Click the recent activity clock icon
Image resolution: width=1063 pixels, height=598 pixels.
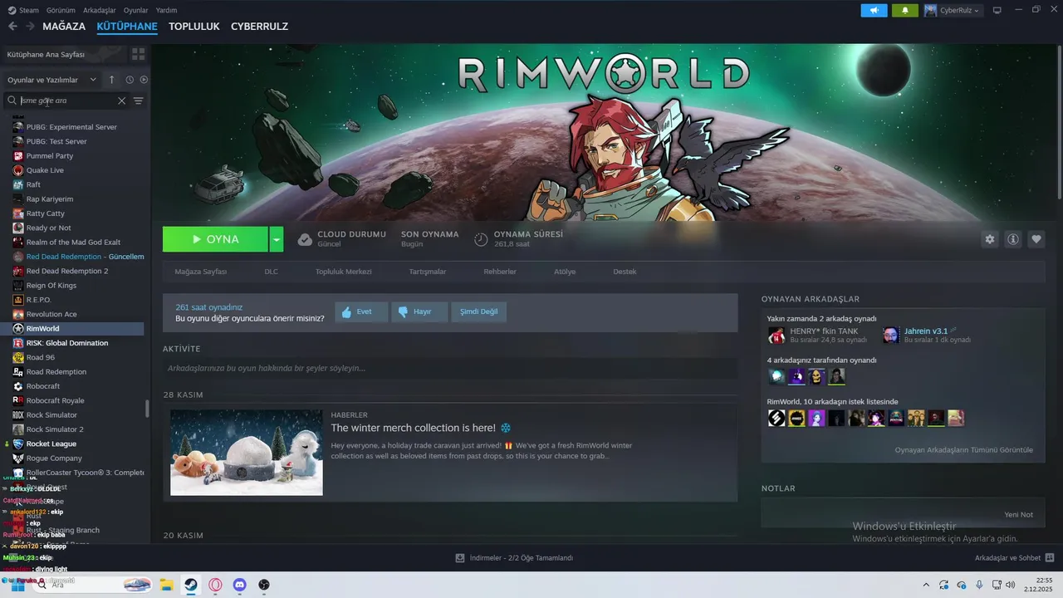(x=130, y=80)
